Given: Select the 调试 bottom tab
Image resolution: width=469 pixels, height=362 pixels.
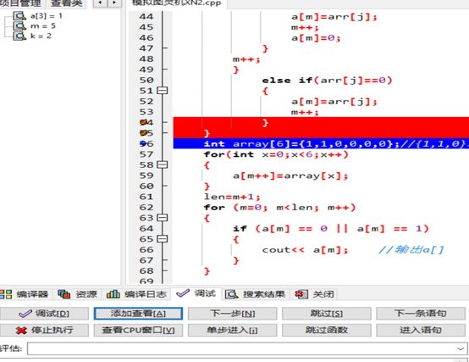Looking at the screenshot, I should pyautogui.click(x=196, y=293).
